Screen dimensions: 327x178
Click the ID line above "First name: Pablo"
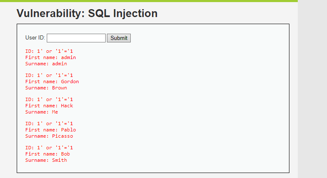coord(49,124)
